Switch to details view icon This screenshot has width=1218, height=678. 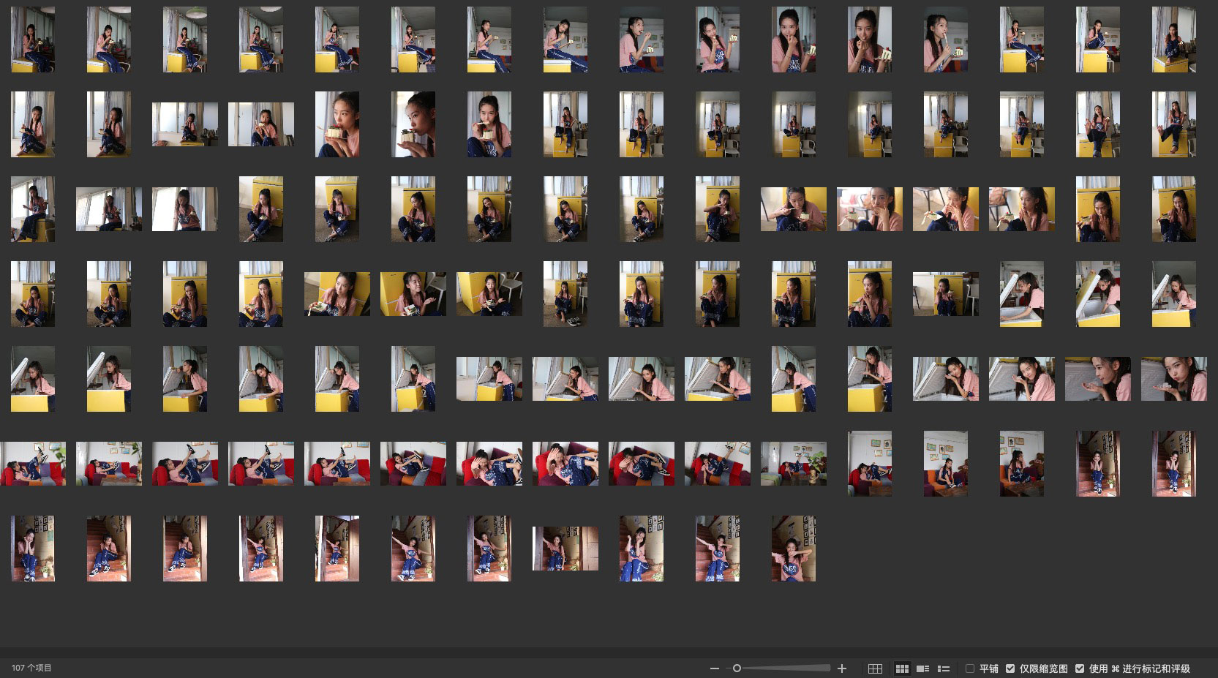click(923, 668)
